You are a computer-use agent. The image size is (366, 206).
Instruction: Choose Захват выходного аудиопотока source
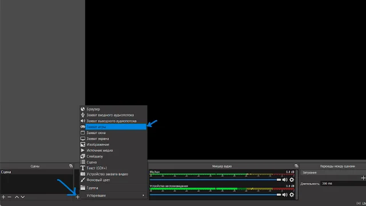point(113,121)
